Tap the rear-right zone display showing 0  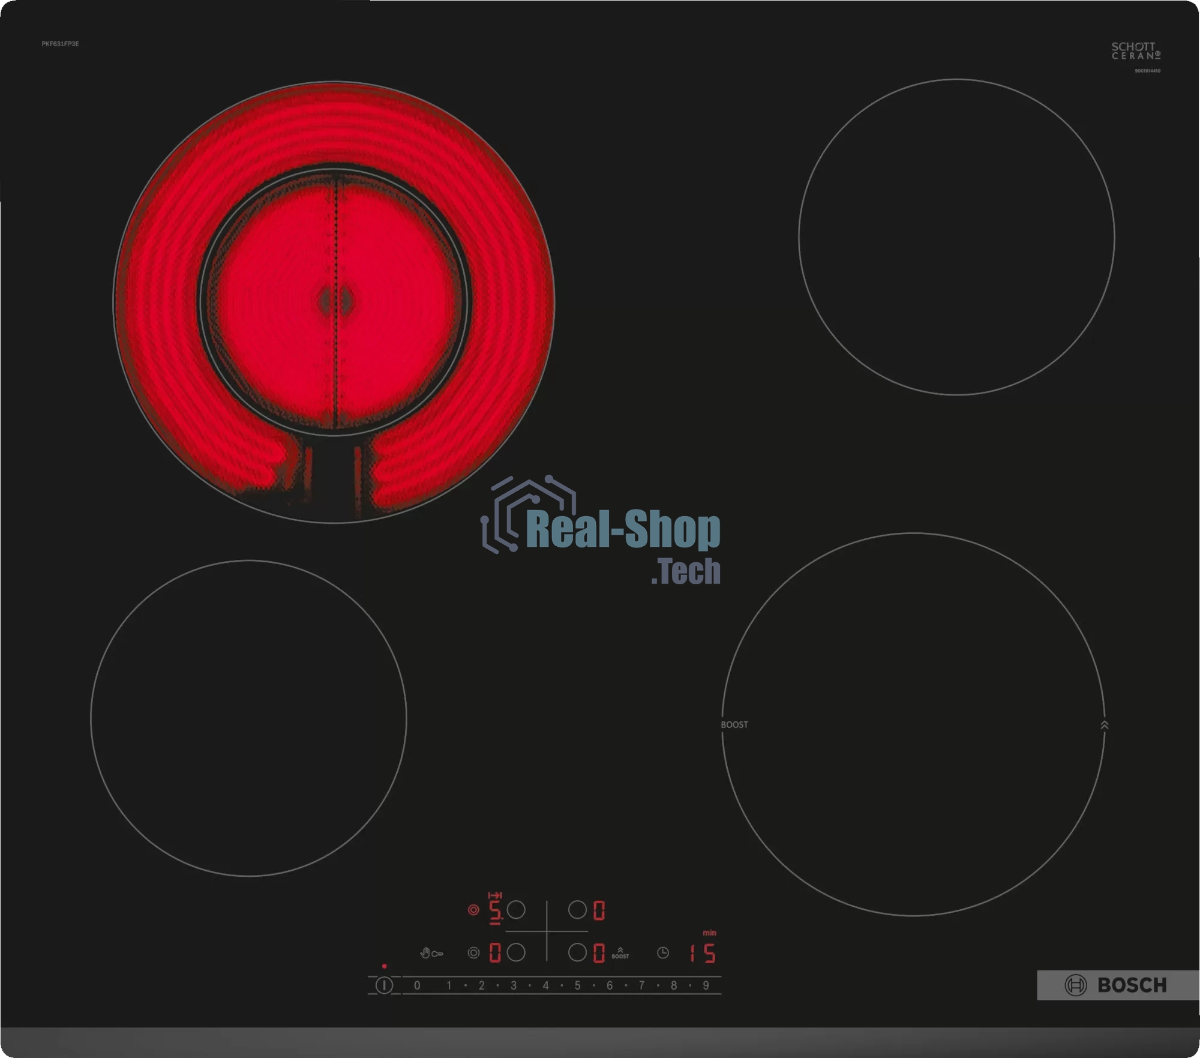[x=599, y=910]
